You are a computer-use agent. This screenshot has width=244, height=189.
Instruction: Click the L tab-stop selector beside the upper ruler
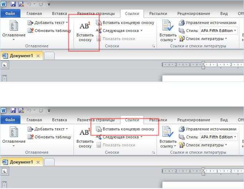(5, 65)
